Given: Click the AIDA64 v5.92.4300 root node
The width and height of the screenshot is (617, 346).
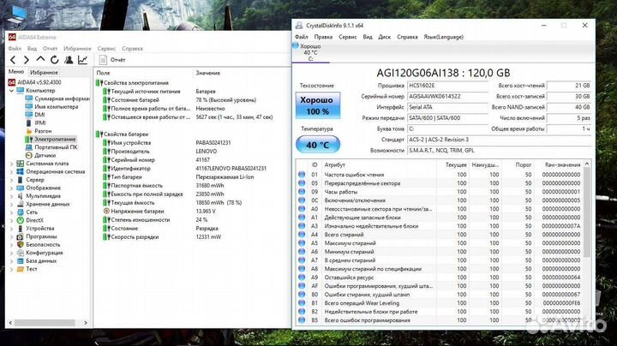Looking at the screenshot, I should click(34, 82).
